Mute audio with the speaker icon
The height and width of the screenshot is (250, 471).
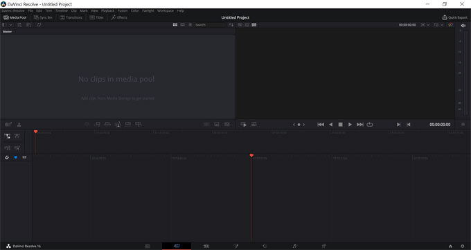[463, 26]
